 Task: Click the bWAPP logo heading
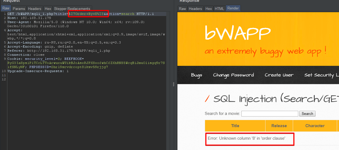coord(237,33)
